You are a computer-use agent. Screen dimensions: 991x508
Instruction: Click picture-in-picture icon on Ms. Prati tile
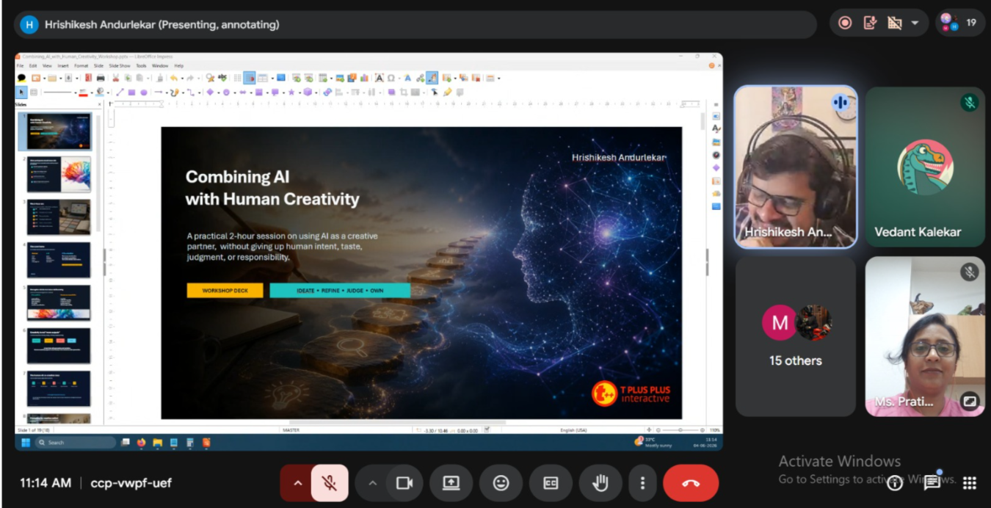coord(970,401)
